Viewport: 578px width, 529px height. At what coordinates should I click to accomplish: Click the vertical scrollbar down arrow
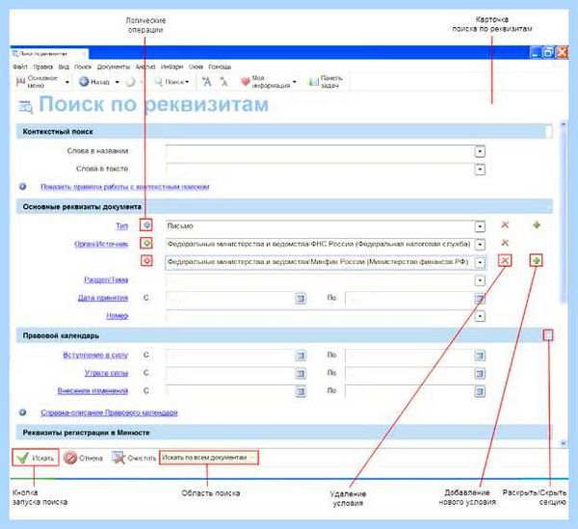point(563,442)
